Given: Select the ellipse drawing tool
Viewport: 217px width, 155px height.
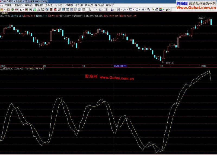Looking at the screenshot, I should pyautogui.click(x=137, y=9).
